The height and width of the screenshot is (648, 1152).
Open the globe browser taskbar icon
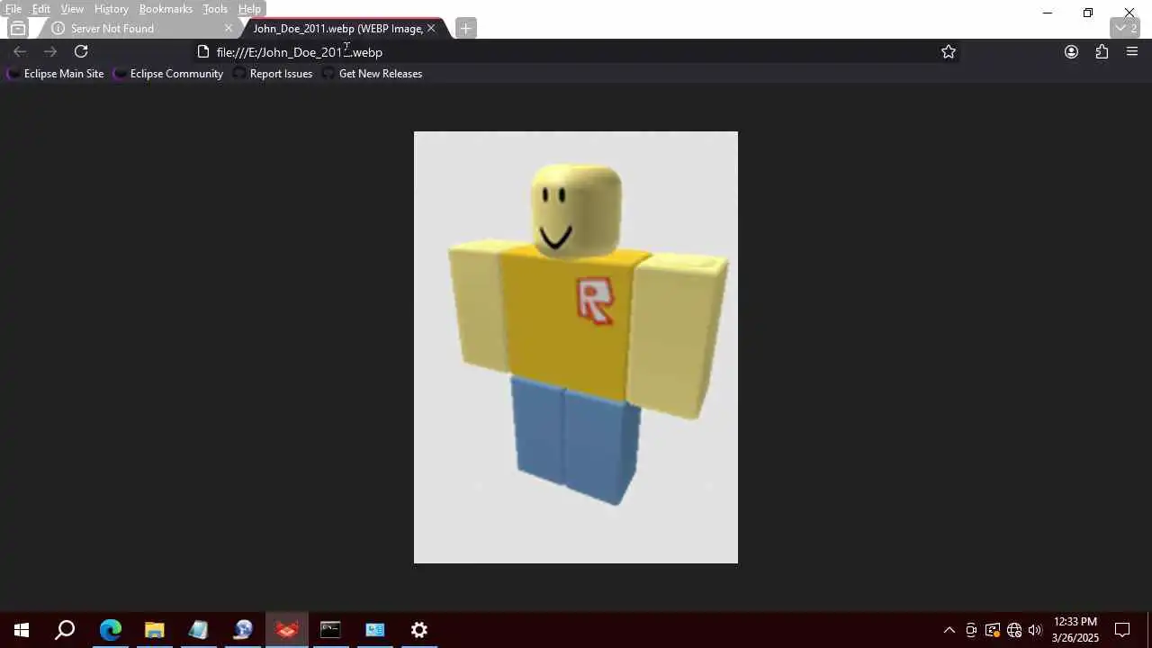tap(242, 630)
